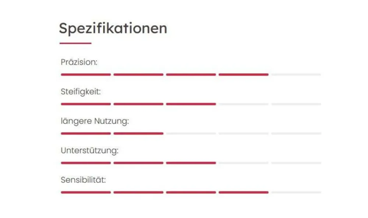This screenshot has width=368, height=218.
Task: Click the Spezifikationen heading
Action: coord(113,29)
